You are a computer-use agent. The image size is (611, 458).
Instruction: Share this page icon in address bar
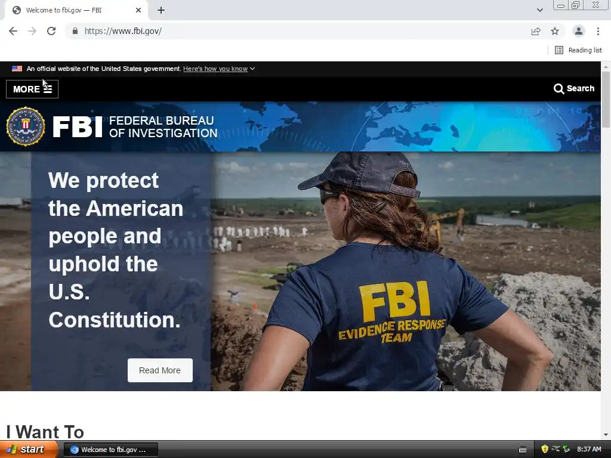tap(536, 31)
